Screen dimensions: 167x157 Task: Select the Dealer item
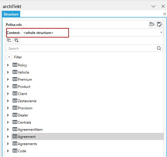23,115
